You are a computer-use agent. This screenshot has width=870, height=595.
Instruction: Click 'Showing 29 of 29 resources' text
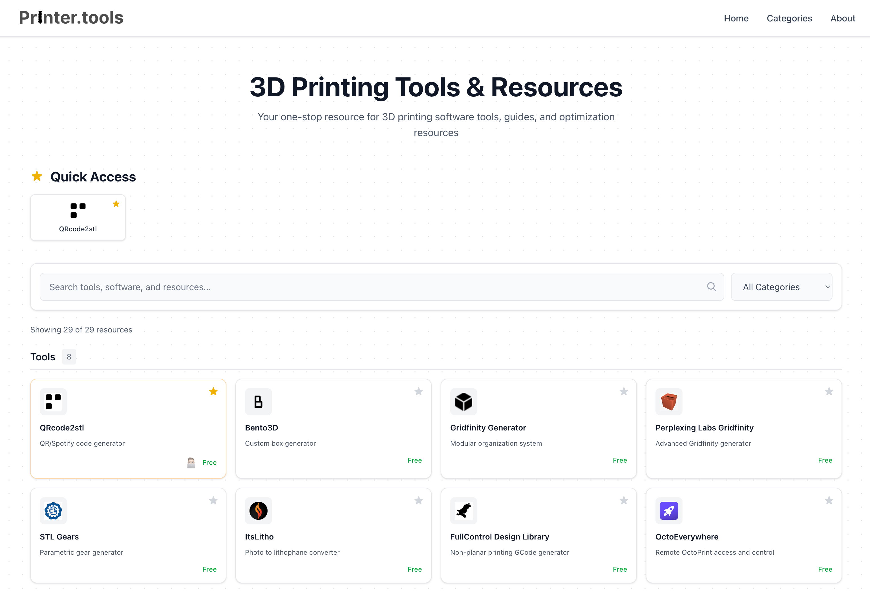tap(81, 329)
